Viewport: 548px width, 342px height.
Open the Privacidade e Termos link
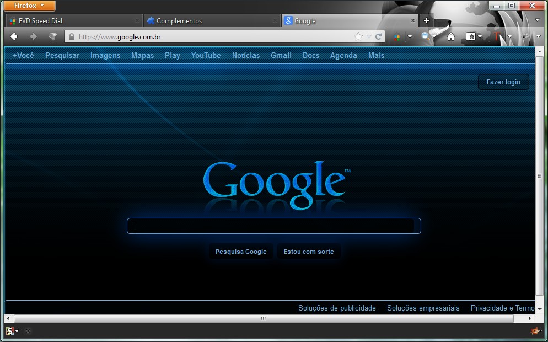[x=503, y=308]
